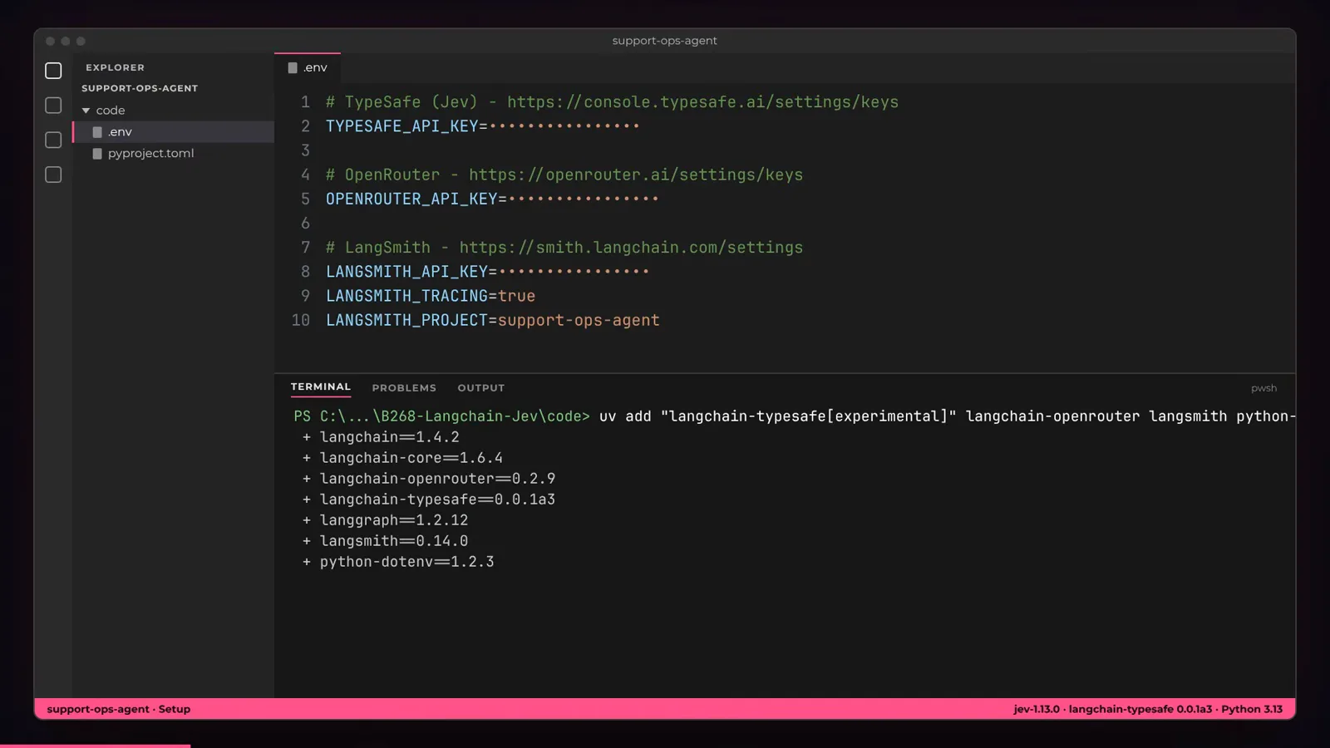The image size is (1330, 748).
Task: Switch to the TERMINAL panel tab
Action: coord(321,387)
